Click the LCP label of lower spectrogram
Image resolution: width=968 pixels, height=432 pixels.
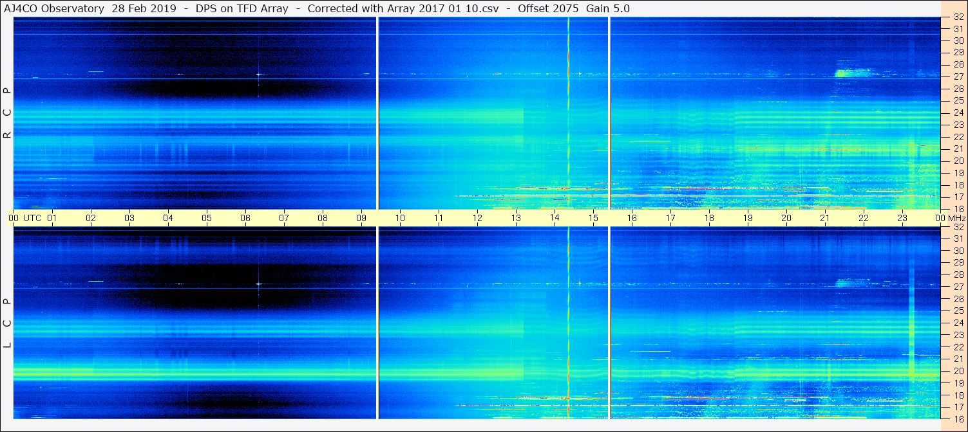pos(8,323)
